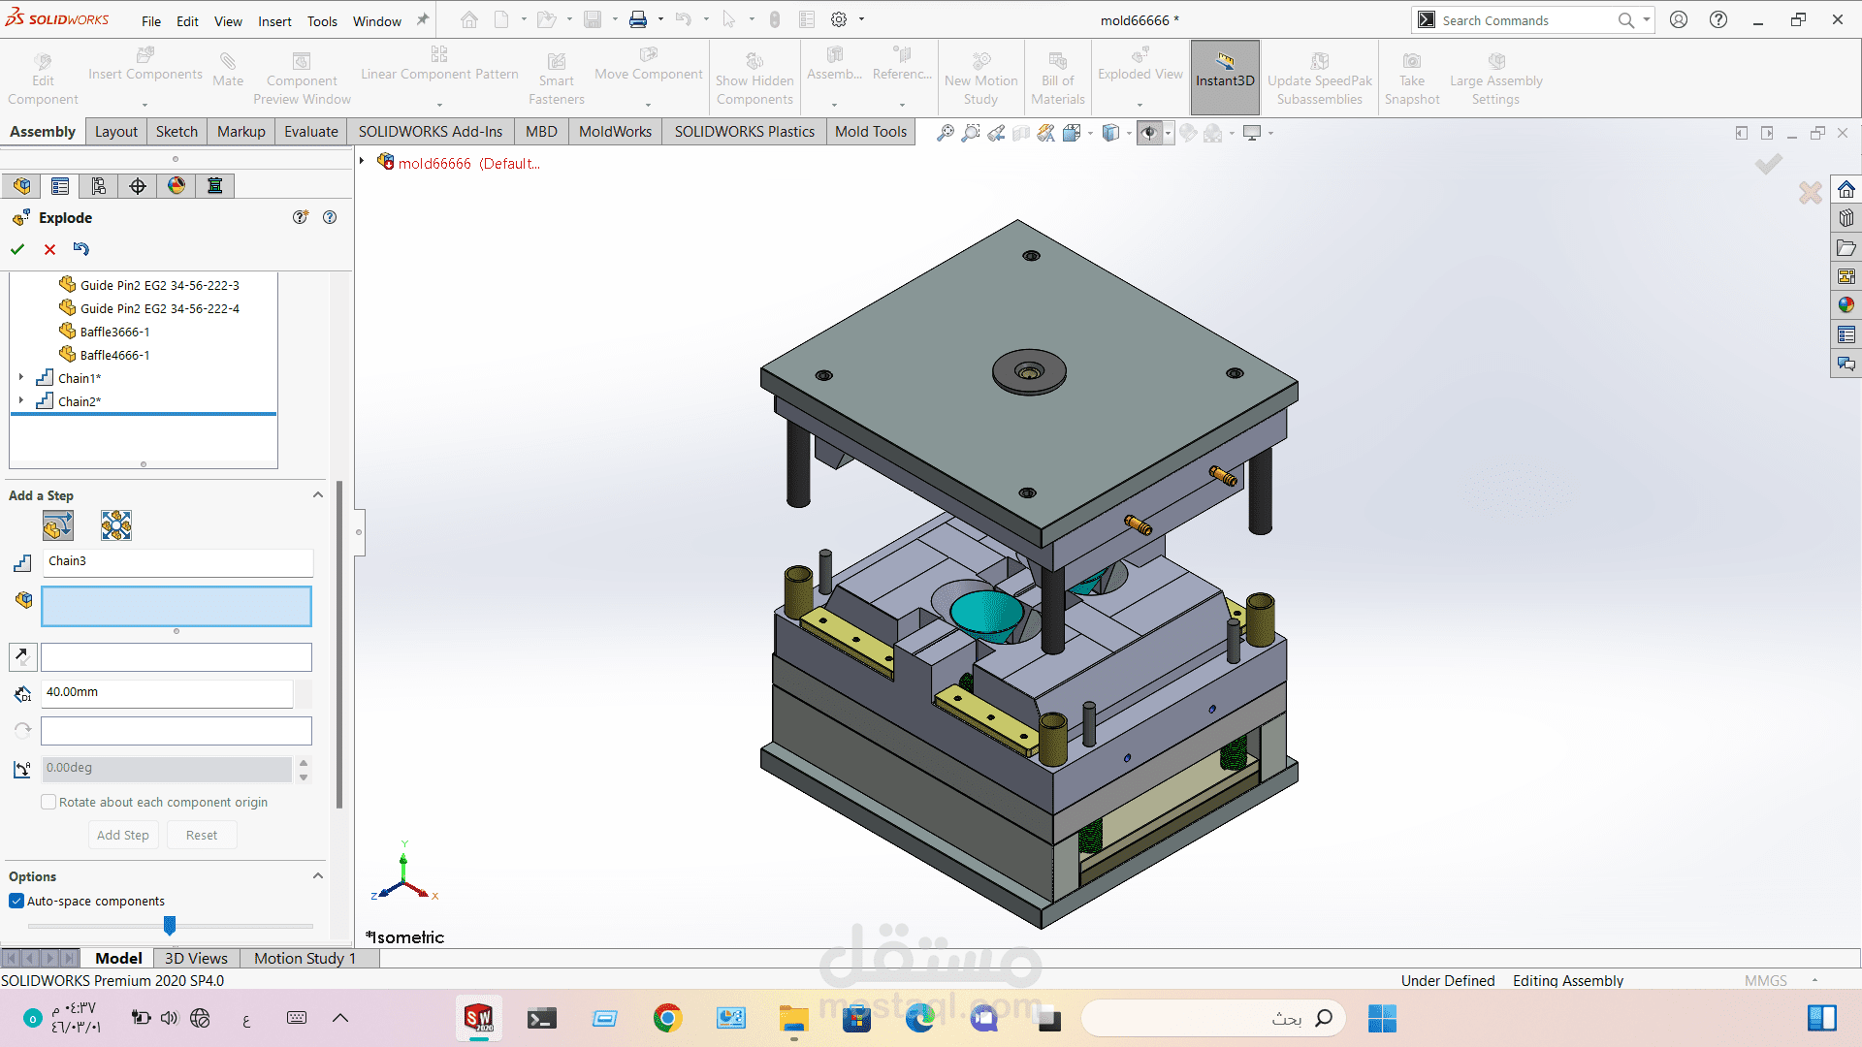This screenshot has width=1862, height=1047.
Task: Click the explode distance 40.00mm field
Action: (x=167, y=692)
